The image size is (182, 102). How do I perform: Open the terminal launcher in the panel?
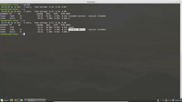click(18, 100)
